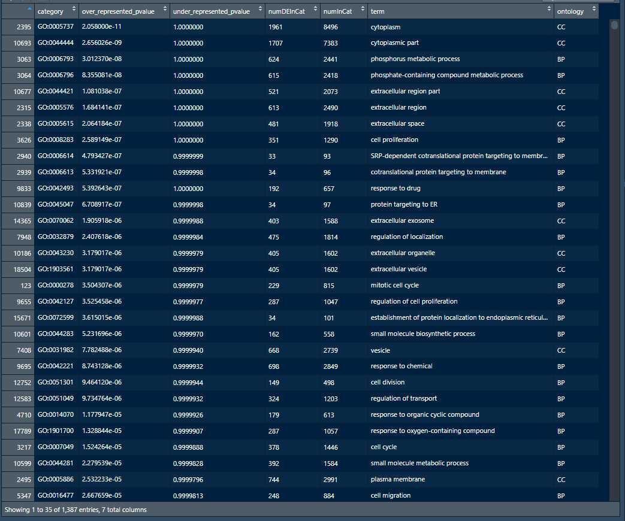Click the 'extracellular space' term

point(397,123)
